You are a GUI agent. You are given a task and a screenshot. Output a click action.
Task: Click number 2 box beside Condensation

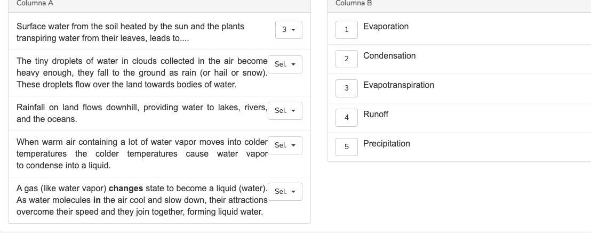click(346, 59)
